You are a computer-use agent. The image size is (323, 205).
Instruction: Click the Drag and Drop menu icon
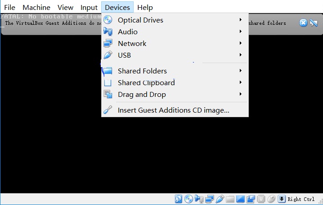(108, 94)
